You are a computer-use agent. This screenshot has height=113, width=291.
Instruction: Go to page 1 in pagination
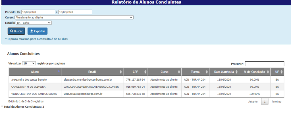click(265, 101)
